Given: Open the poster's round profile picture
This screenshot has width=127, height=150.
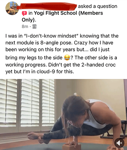Looking at the screenshot, I should (x=12, y=8).
